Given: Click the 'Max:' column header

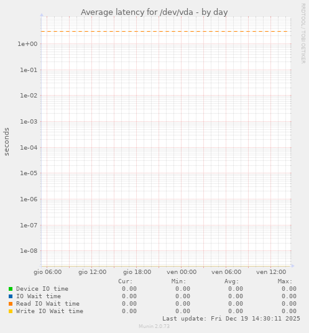Looking at the screenshot, I should tap(285, 281).
